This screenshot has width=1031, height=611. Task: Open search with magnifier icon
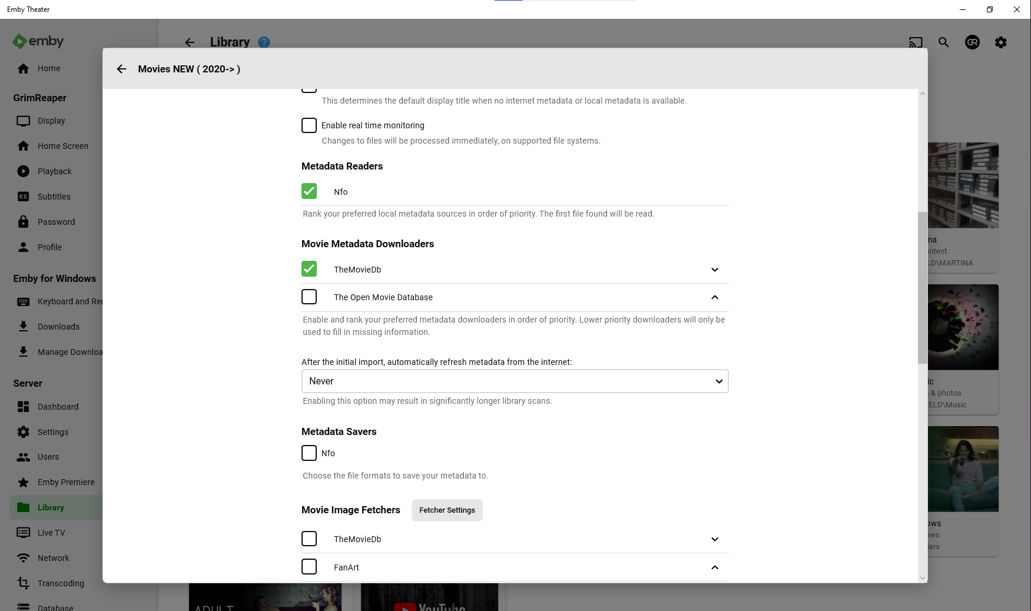pos(944,42)
